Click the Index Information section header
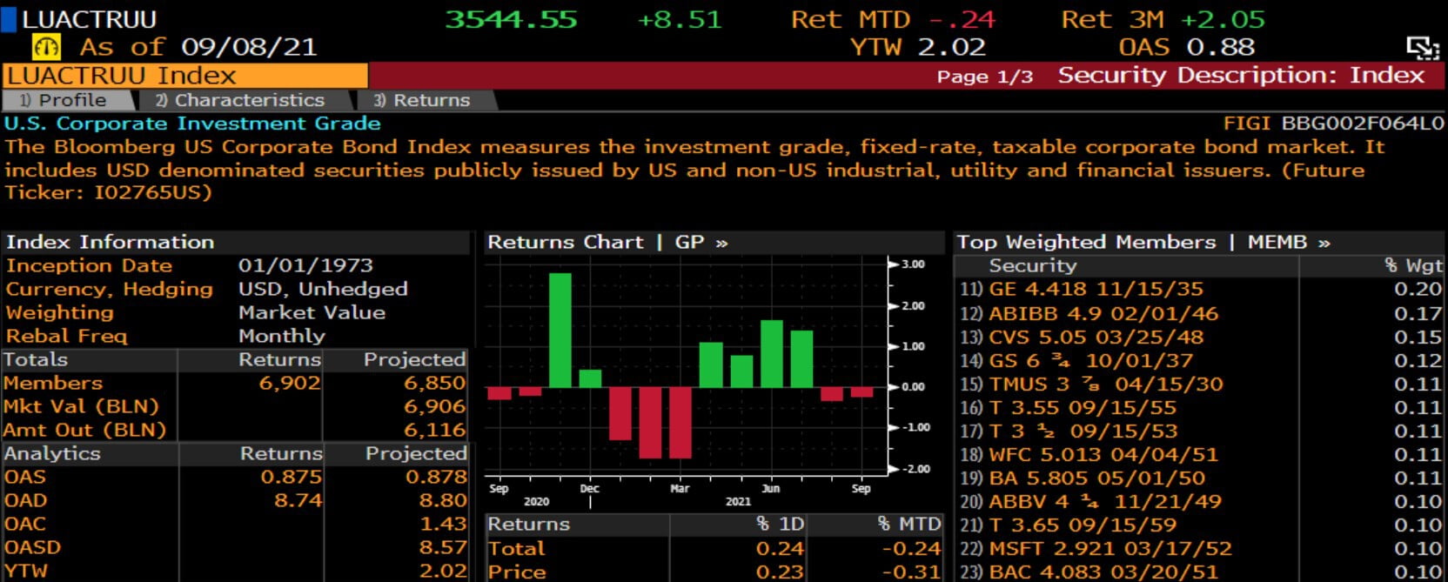1448x582 pixels. click(235, 242)
